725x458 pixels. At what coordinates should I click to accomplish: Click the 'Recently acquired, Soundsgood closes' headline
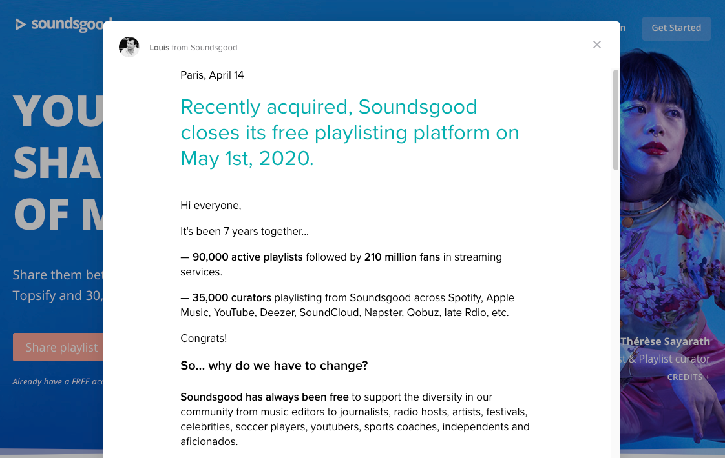tap(350, 132)
